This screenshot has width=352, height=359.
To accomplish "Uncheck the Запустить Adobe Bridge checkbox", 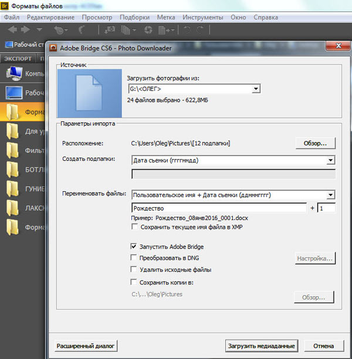I will pyautogui.click(x=134, y=246).
